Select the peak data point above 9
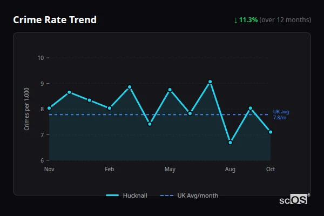 coord(210,82)
